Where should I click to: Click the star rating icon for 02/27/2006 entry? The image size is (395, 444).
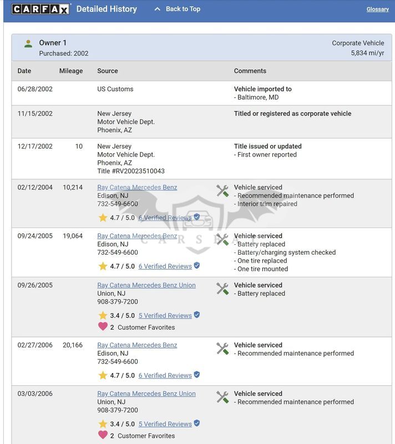pos(103,376)
